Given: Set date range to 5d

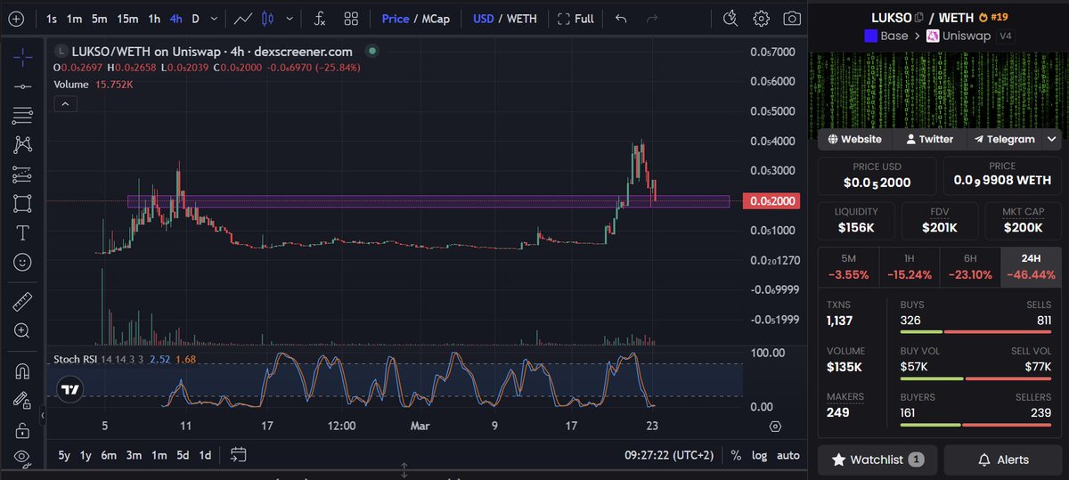Looking at the screenshot, I should 182,455.
